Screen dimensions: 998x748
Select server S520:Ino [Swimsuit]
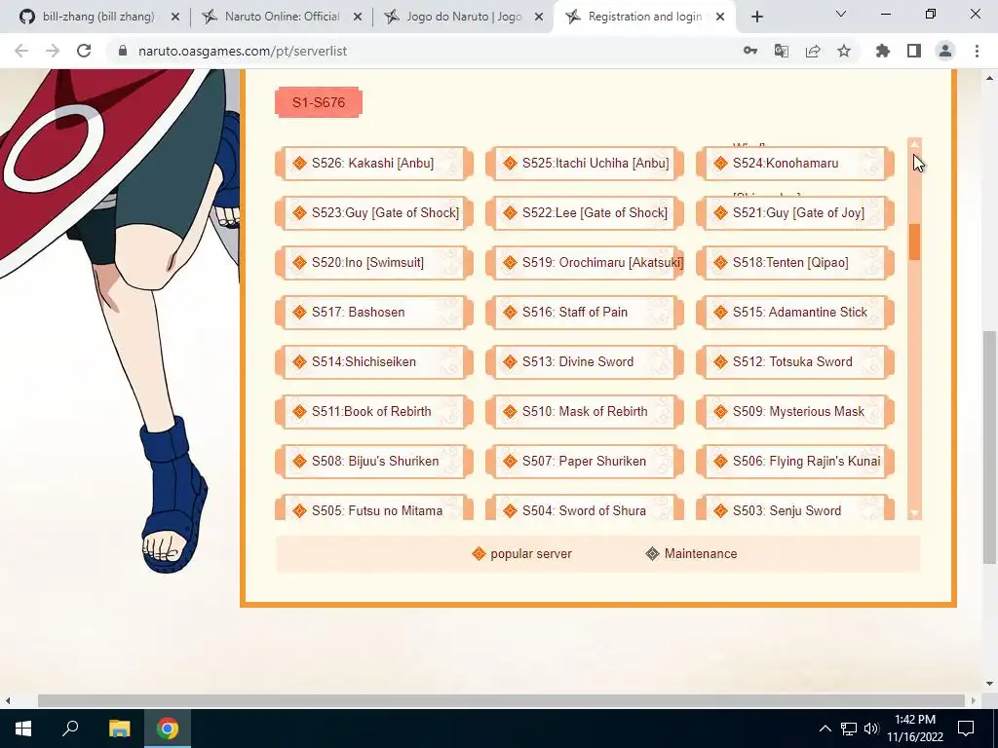coord(374,262)
